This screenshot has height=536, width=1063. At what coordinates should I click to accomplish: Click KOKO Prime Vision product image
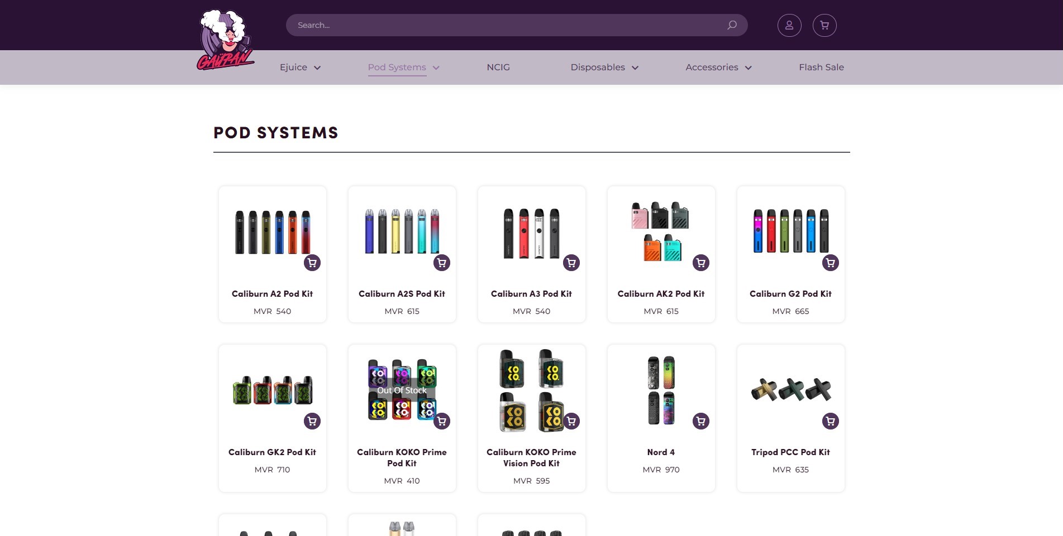point(531,390)
